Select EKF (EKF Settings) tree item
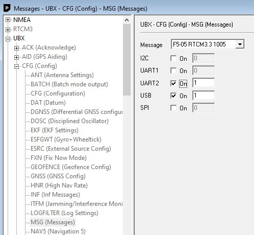This screenshot has height=235, width=254. pos(55,130)
